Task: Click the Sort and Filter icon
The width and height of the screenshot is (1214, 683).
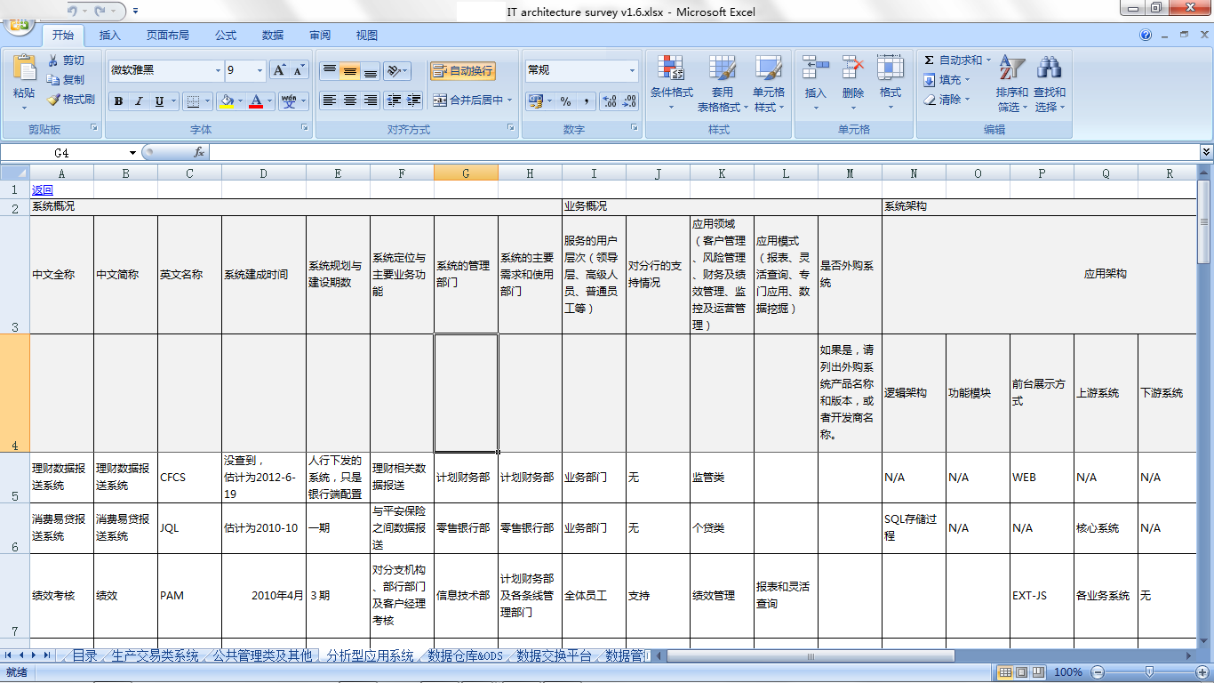Action: 1011,68
